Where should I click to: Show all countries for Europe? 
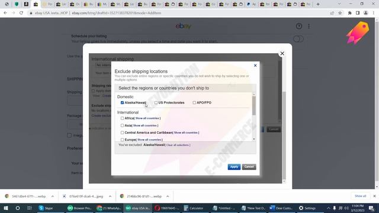[x=149, y=140]
